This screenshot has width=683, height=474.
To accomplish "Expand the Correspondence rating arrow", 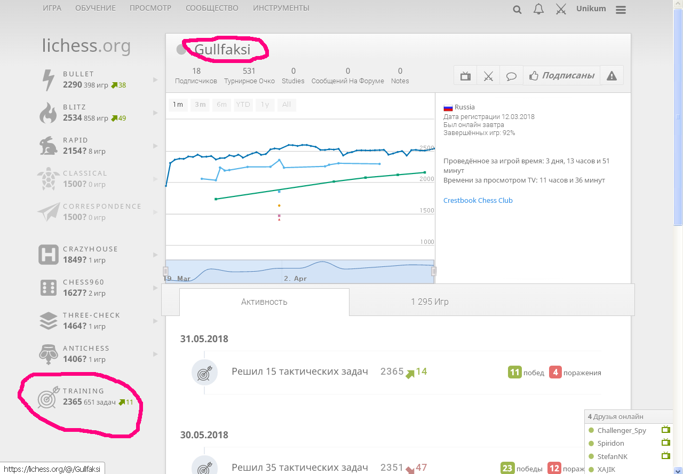I will [x=155, y=212].
